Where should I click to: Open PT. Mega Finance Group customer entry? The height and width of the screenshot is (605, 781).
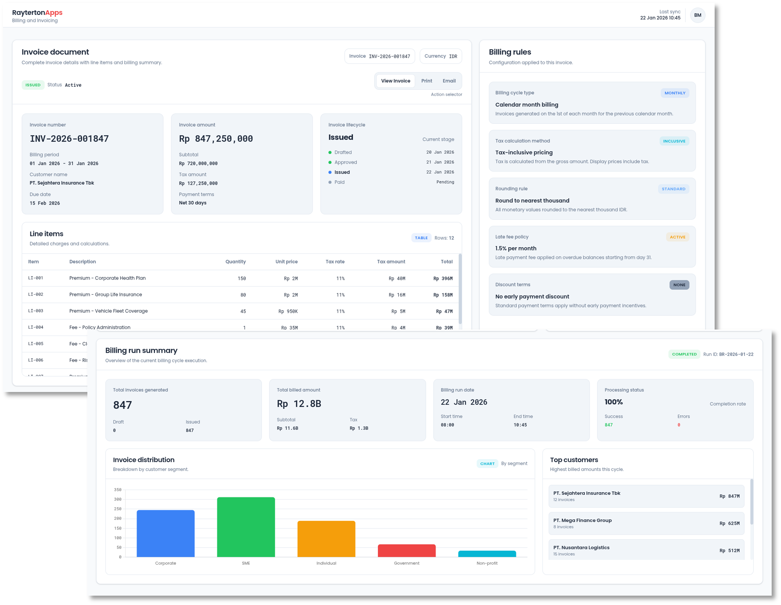click(646, 523)
